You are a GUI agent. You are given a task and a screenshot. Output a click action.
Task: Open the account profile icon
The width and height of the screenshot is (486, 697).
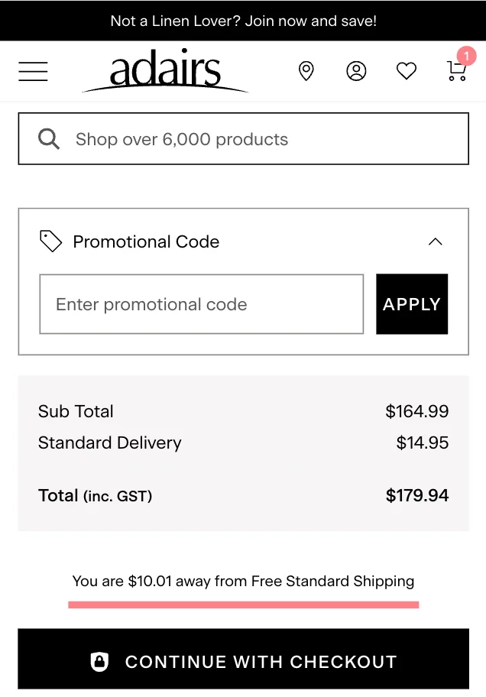pyautogui.click(x=356, y=70)
